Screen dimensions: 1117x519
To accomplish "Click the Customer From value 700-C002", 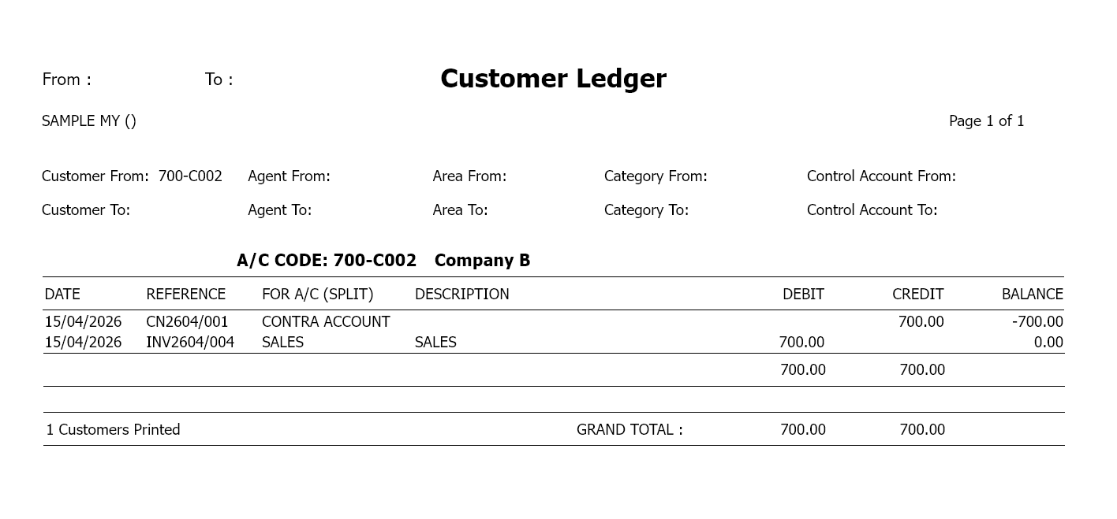I will point(190,176).
